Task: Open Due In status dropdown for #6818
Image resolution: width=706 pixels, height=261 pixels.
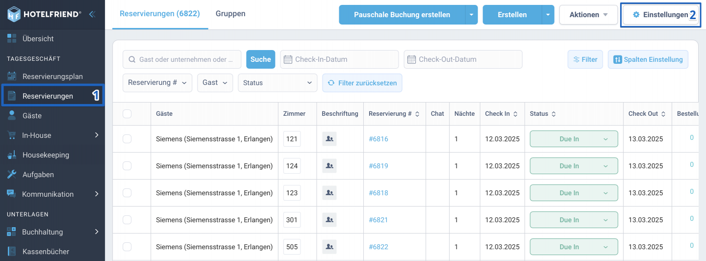Action: click(574, 193)
